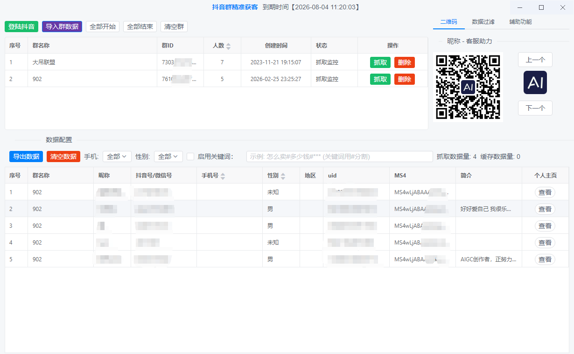Open the 辅助功能 tab

520,22
